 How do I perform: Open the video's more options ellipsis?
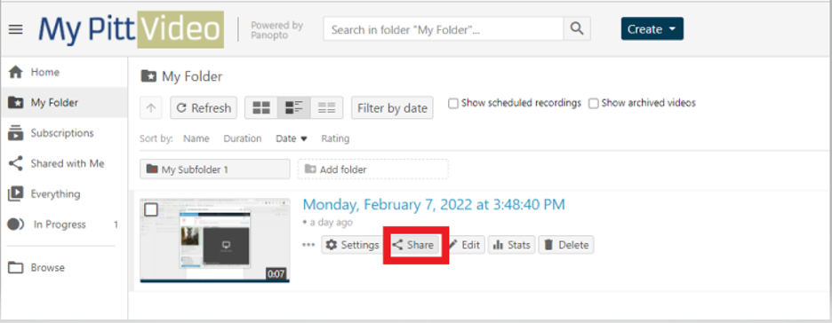(308, 245)
